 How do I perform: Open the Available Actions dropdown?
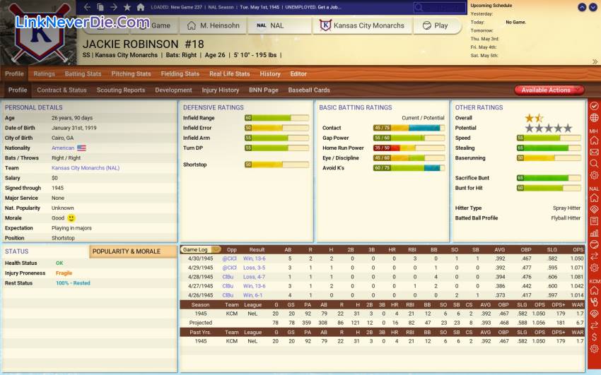(x=549, y=90)
